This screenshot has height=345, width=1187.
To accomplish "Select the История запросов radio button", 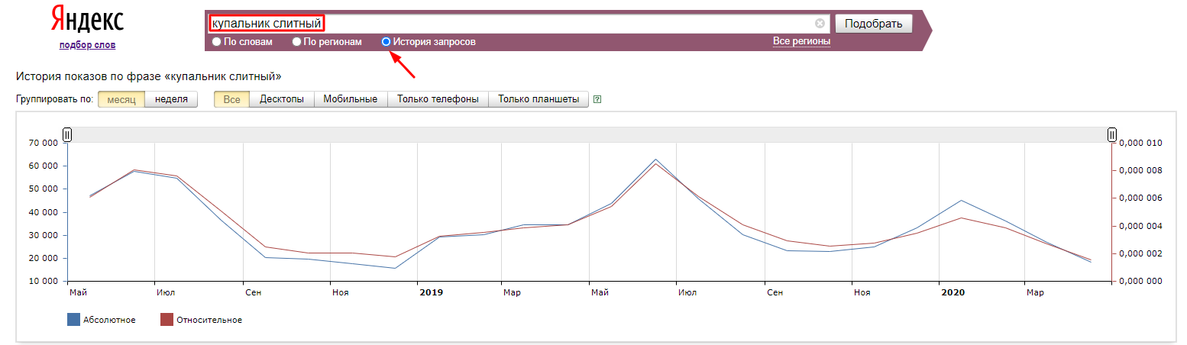I will tap(387, 42).
